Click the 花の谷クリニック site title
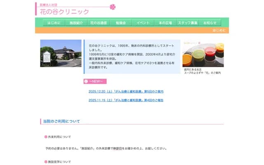The image size is (264, 165). tap(64, 12)
